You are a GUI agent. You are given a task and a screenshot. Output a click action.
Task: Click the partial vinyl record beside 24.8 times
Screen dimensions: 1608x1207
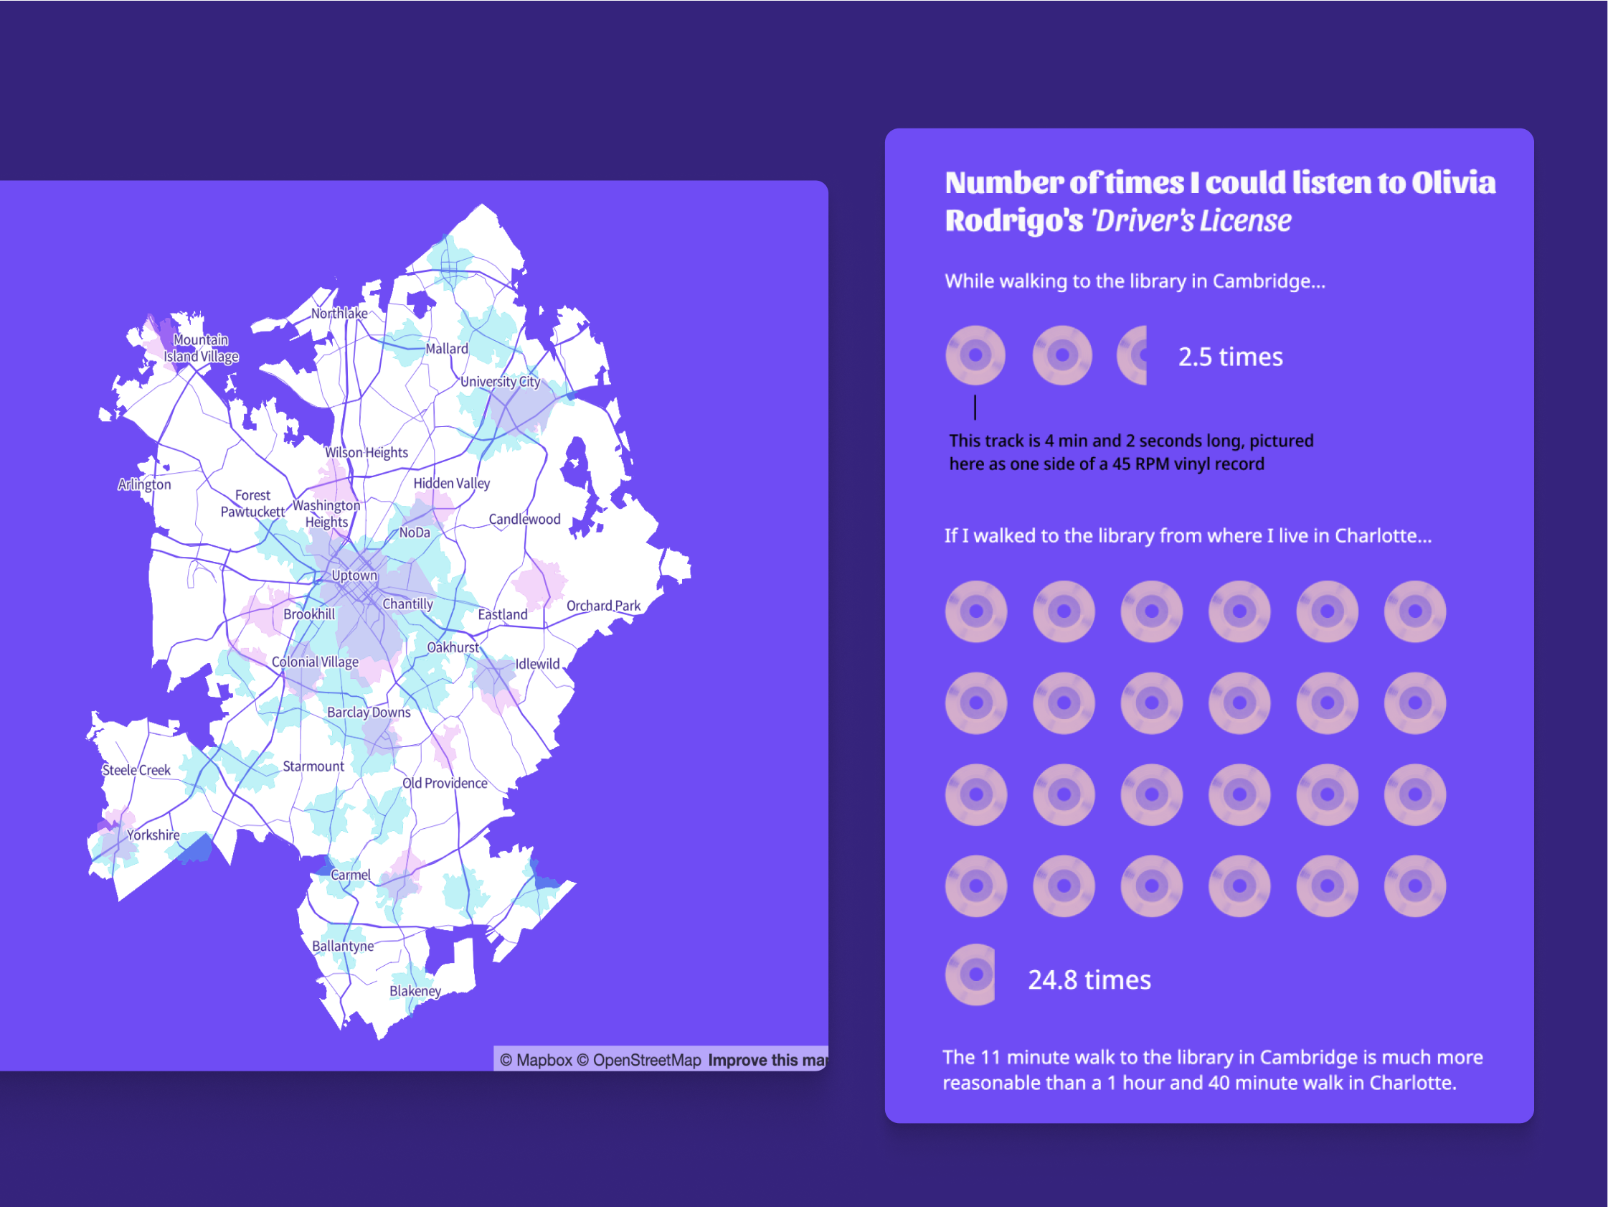pyautogui.click(x=970, y=975)
